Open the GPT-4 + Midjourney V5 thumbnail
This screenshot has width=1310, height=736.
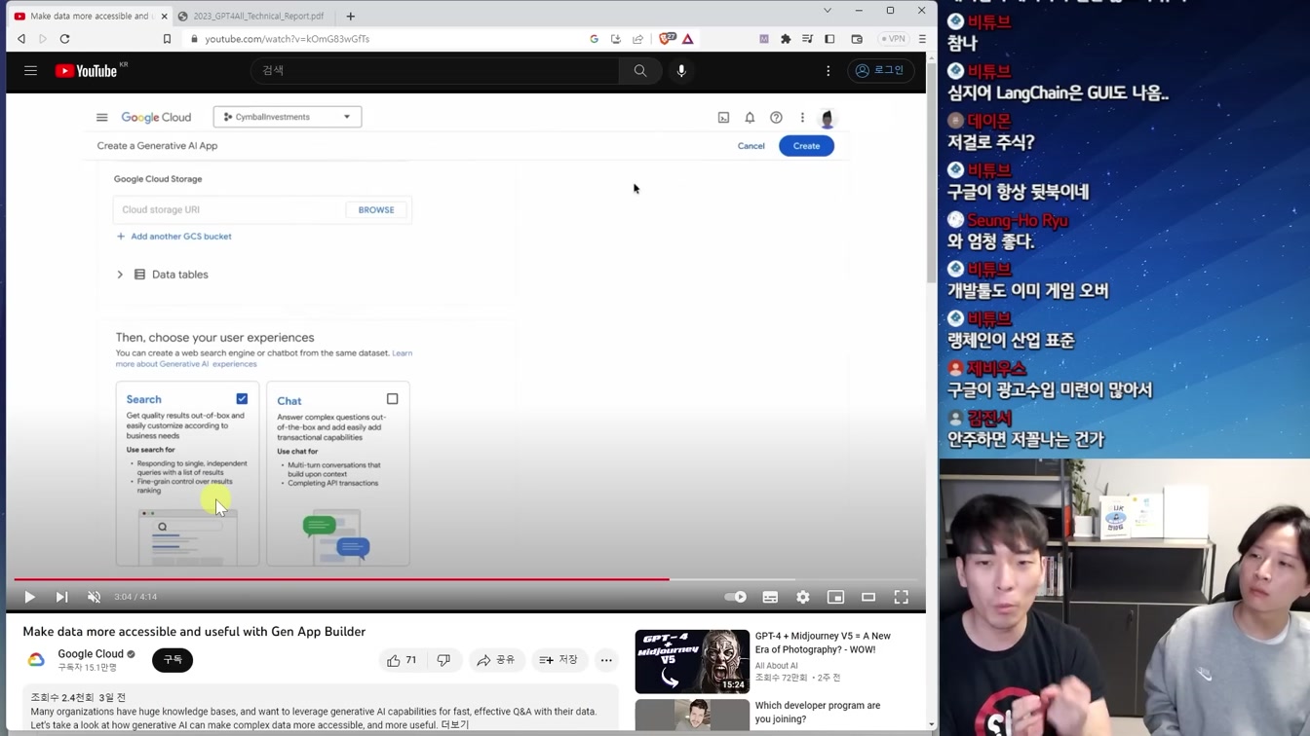692,661
